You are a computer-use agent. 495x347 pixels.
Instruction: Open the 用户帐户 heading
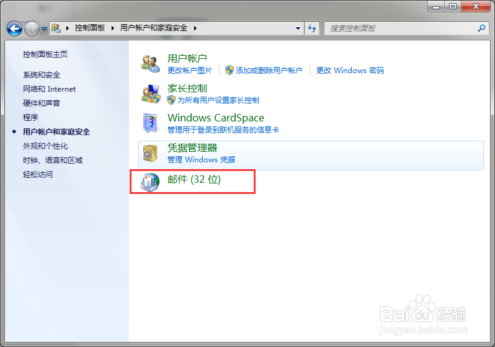click(x=187, y=58)
